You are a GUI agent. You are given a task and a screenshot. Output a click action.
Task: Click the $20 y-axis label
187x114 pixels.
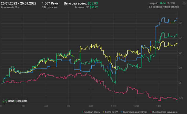coord(180,68)
